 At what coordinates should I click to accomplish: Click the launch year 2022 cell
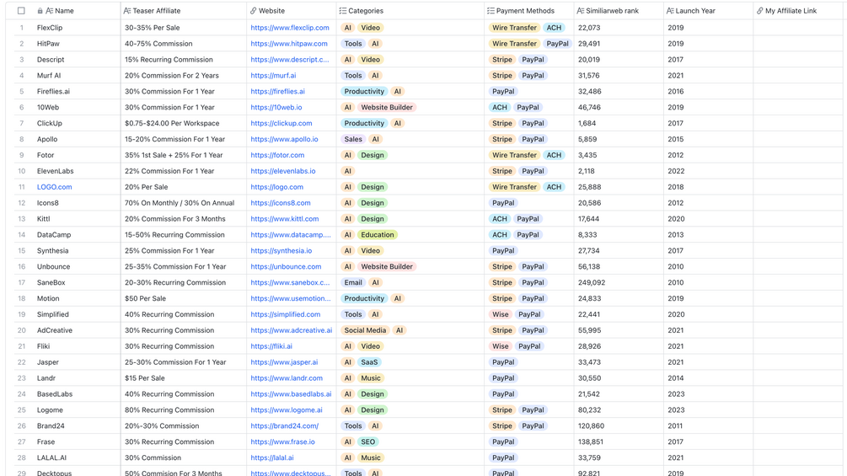676,171
